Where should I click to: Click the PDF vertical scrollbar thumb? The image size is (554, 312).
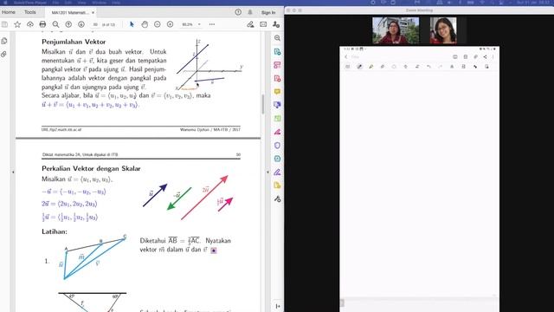[263, 104]
